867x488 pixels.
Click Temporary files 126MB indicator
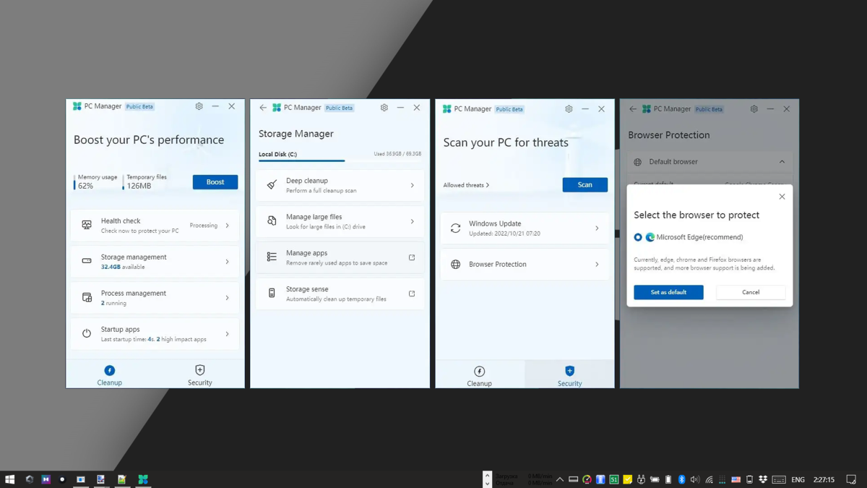[x=145, y=181]
